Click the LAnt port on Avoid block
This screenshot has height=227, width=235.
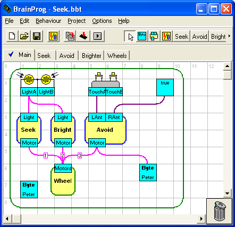[x=97, y=117]
